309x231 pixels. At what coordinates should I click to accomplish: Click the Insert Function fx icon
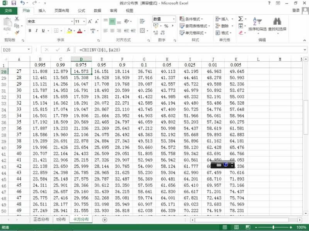(x=68, y=50)
